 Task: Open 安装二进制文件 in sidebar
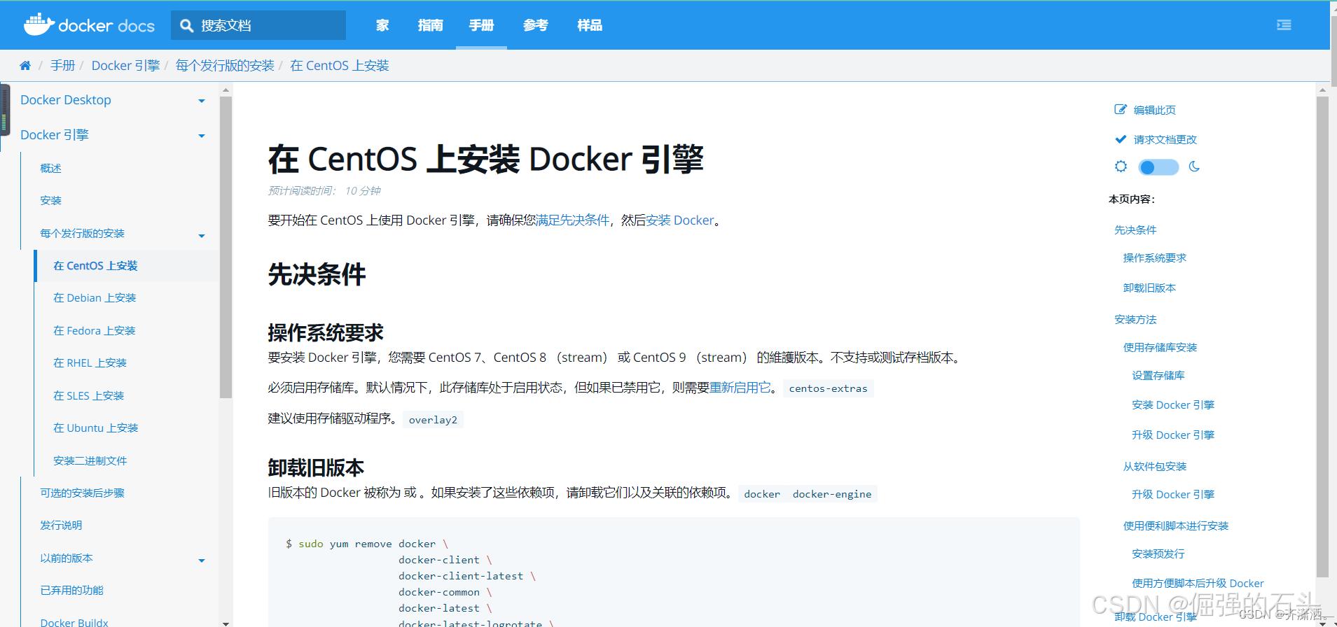[90, 461]
